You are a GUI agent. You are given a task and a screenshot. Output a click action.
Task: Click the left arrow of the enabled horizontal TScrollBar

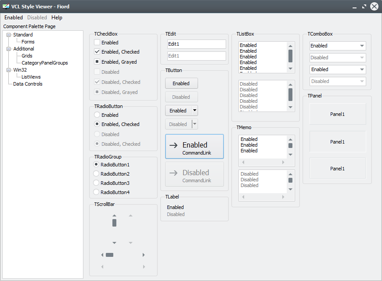coord(102,255)
